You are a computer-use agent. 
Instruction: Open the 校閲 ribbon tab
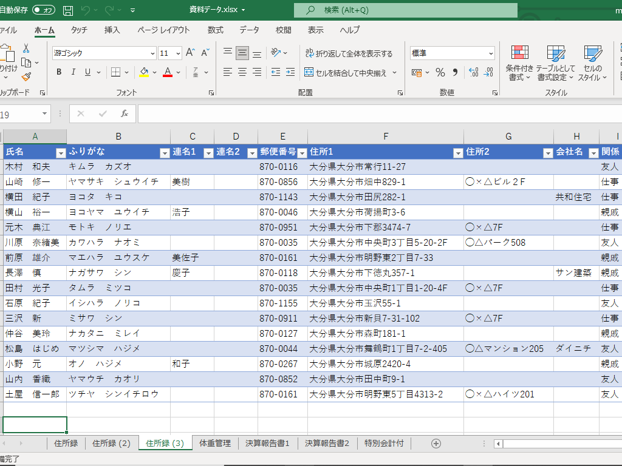coord(283,30)
